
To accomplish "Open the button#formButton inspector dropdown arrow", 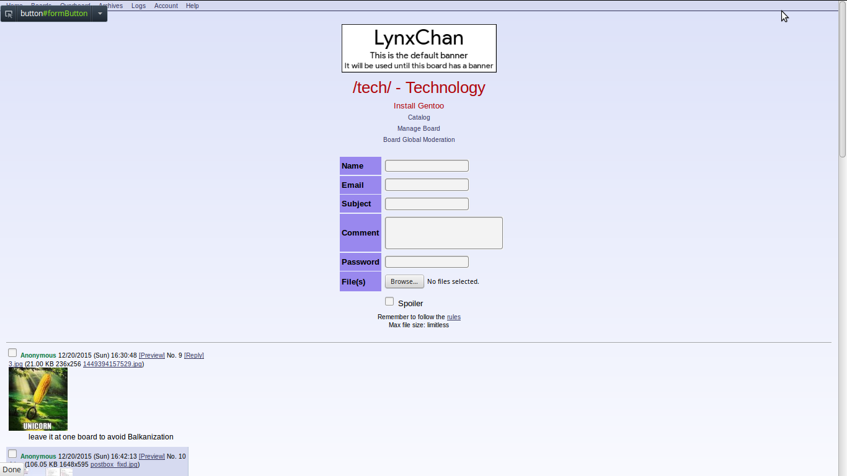I will coord(100,14).
